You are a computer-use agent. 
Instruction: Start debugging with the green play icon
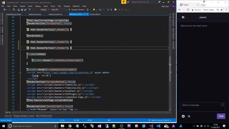coord(69,10)
